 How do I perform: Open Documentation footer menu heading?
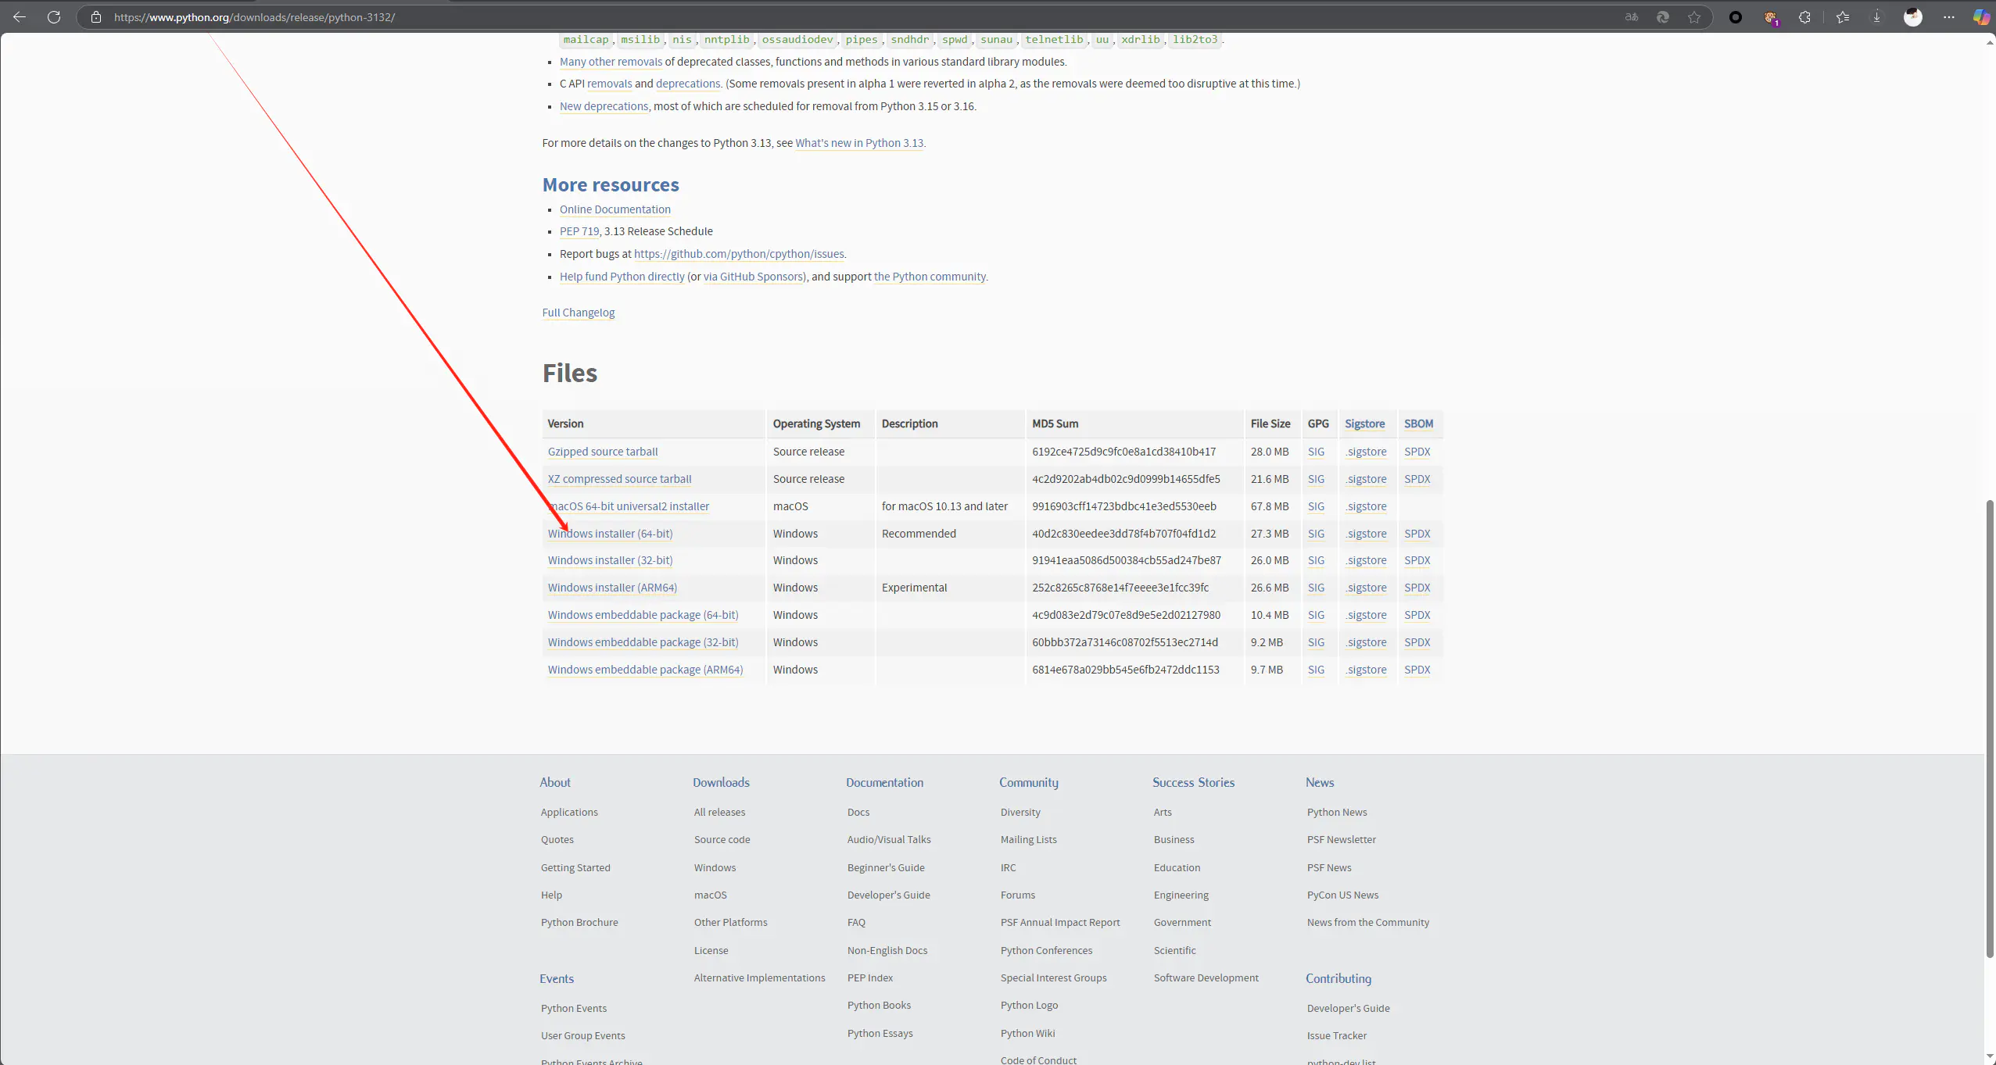coord(884,782)
